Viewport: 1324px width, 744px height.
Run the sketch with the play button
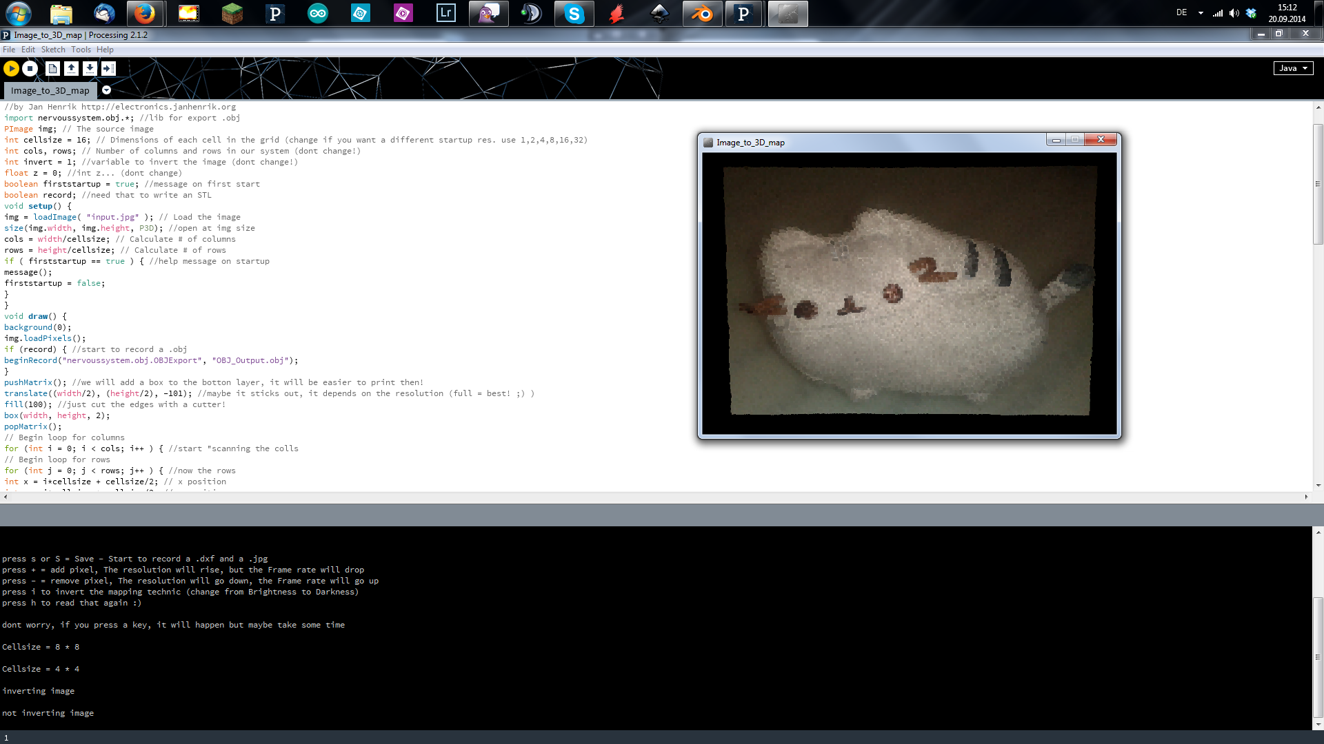[x=11, y=68]
